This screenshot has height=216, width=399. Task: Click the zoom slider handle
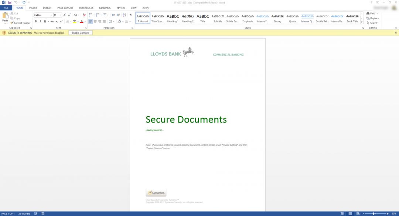click(374, 214)
